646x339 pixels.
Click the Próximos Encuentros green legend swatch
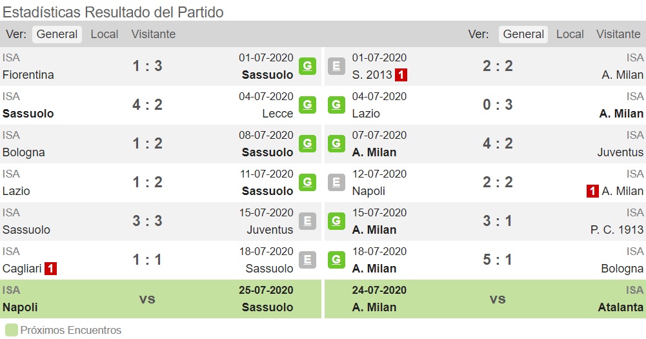(12, 331)
